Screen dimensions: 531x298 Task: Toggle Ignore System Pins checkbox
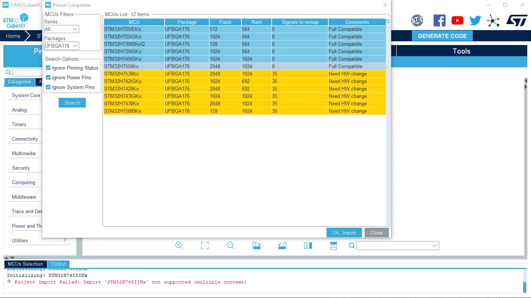[x=48, y=87]
